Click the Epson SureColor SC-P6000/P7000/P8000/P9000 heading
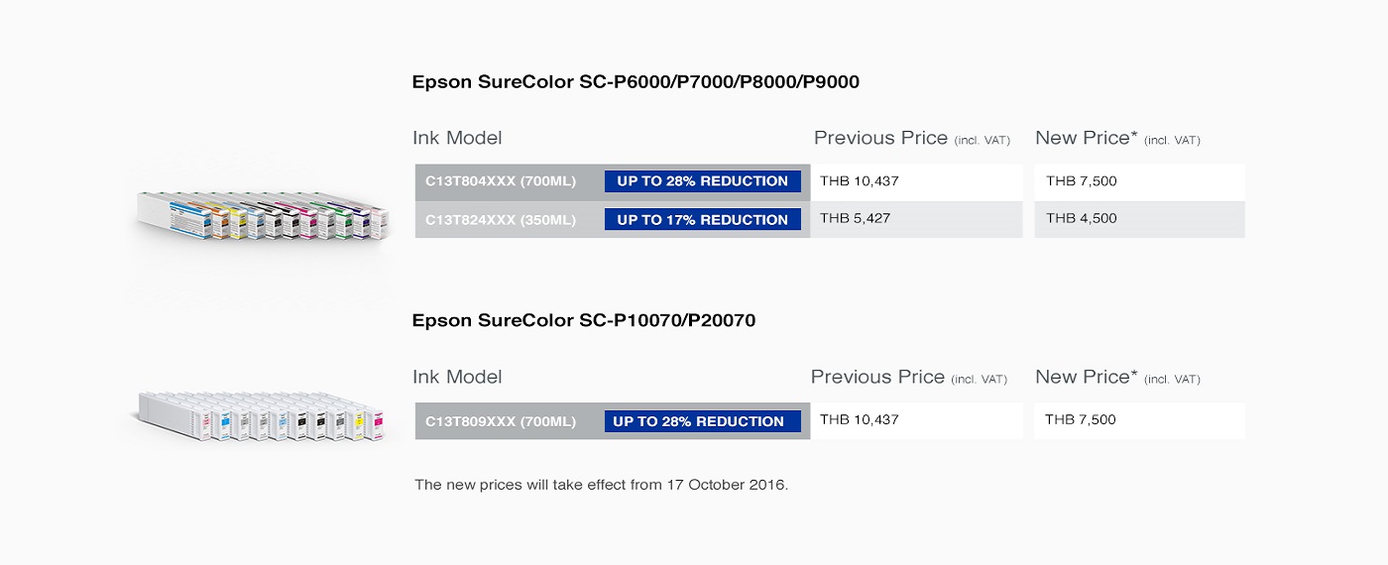 (x=636, y=82)
